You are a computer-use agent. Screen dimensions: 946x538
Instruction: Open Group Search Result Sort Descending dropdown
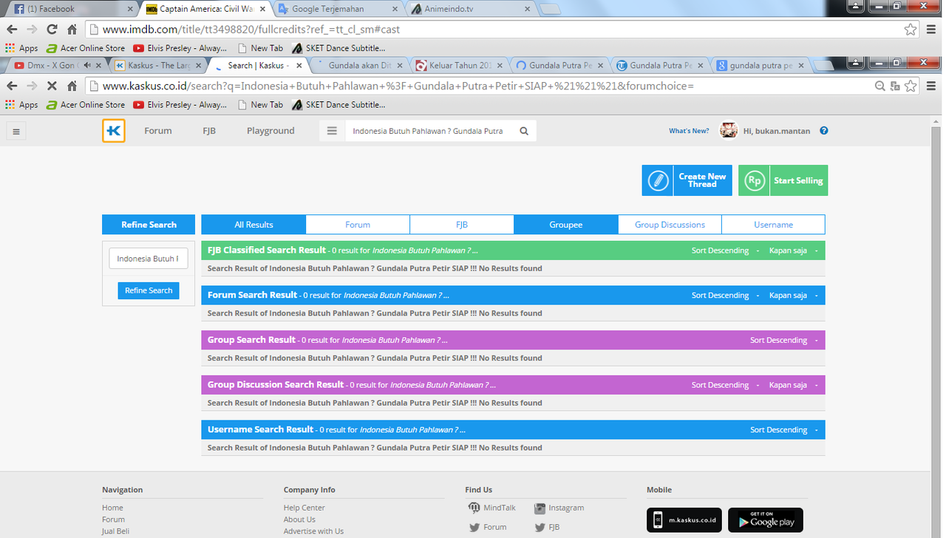783,341
